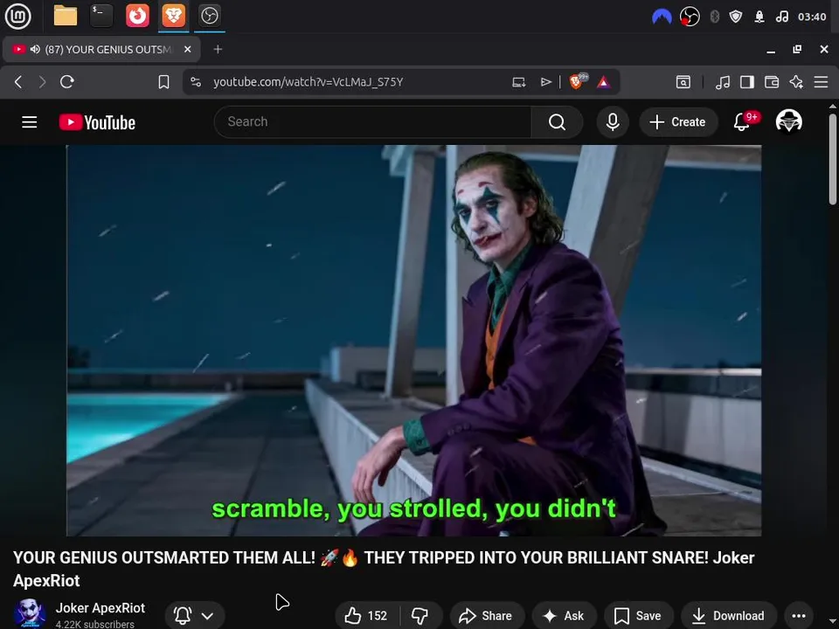Open a new browser tab
This screenshot has height=629, width=839.
218,49
